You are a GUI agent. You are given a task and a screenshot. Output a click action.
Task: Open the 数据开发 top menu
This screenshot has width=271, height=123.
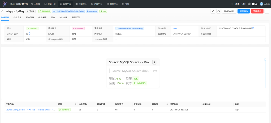point(50,4)
